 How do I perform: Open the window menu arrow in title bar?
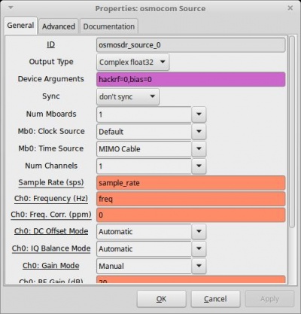pyautogui.click(x=11, y=8)
